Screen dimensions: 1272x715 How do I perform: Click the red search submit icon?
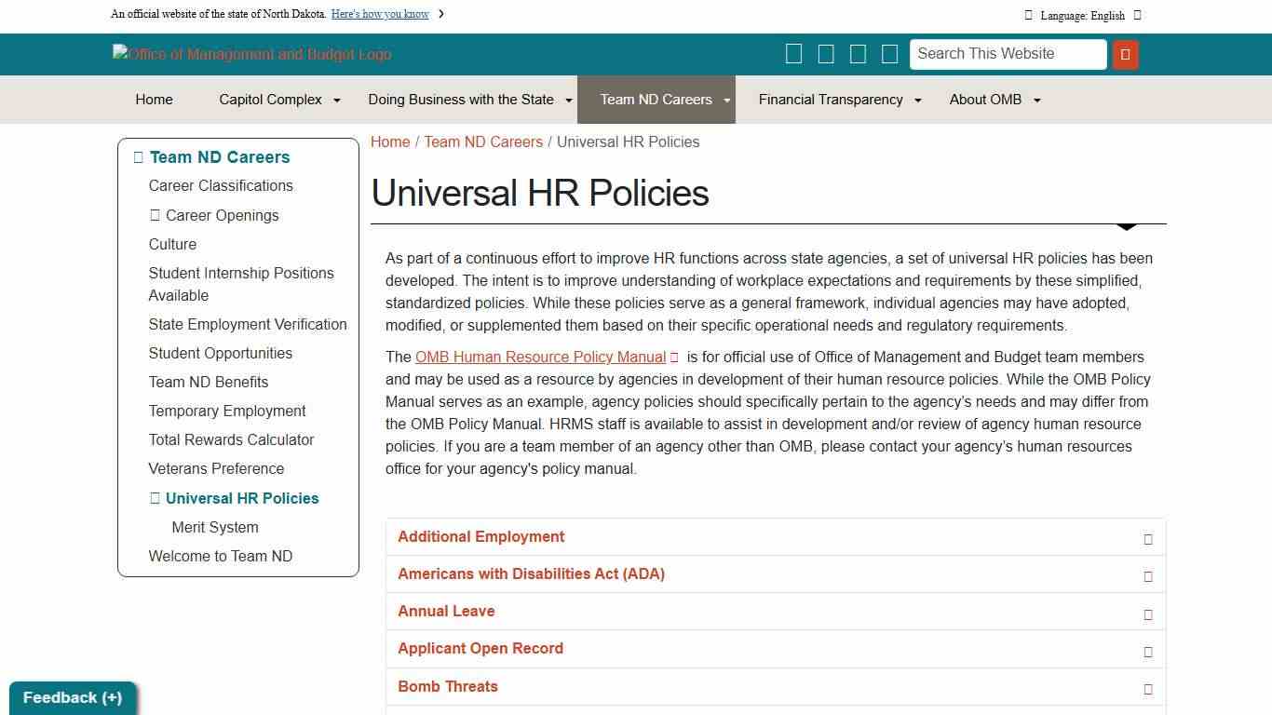coord(1125,54)
